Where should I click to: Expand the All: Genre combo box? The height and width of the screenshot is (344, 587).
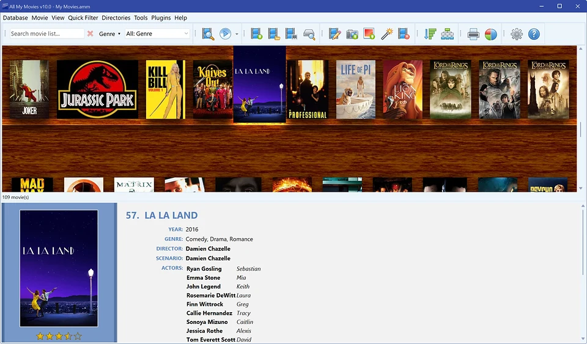157,34
